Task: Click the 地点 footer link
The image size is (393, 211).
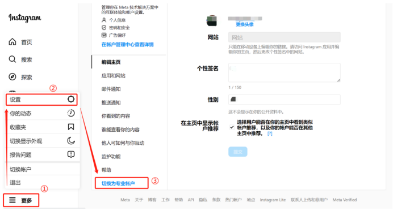Action: [x=251, y=200]
